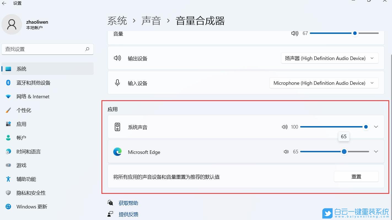The image size is (392, 220).
Task: Click the output device speaker icon
Action: pos(117,58)
